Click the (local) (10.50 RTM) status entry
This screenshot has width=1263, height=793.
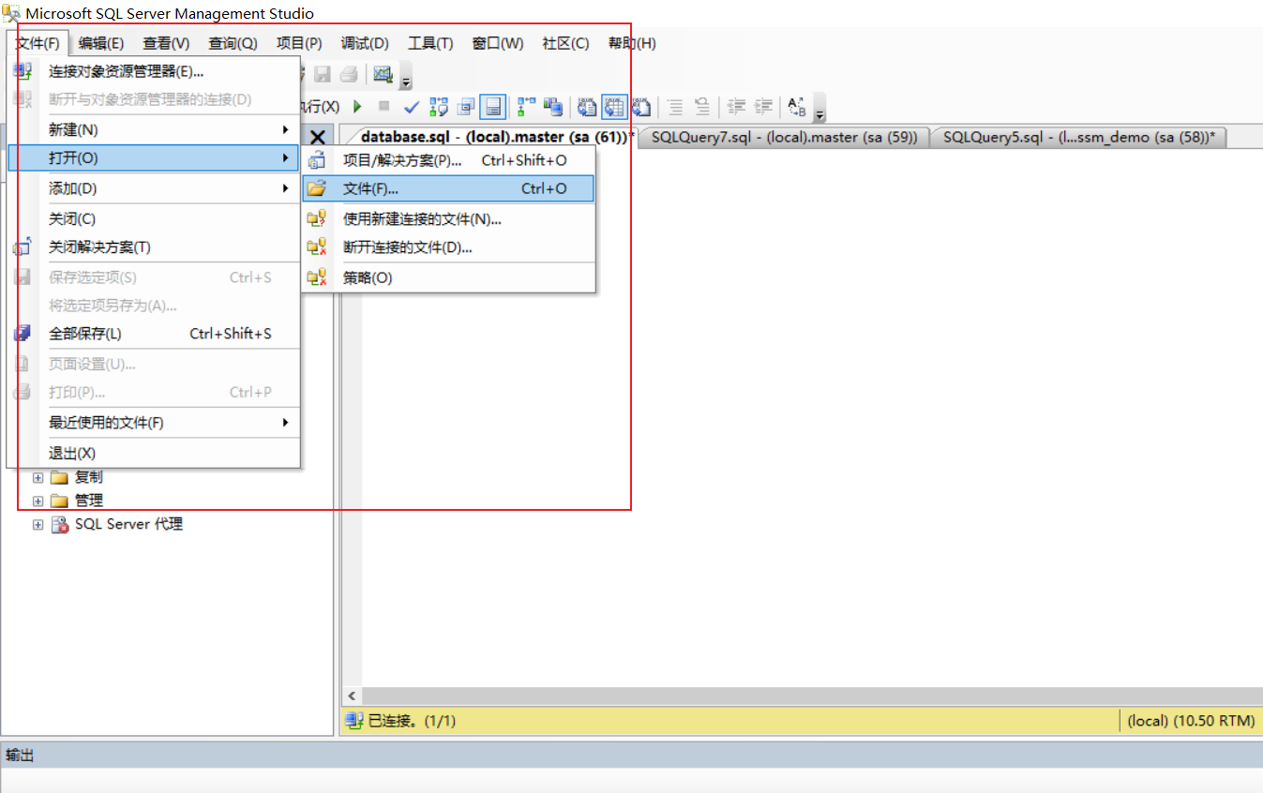coord(1190,721)
